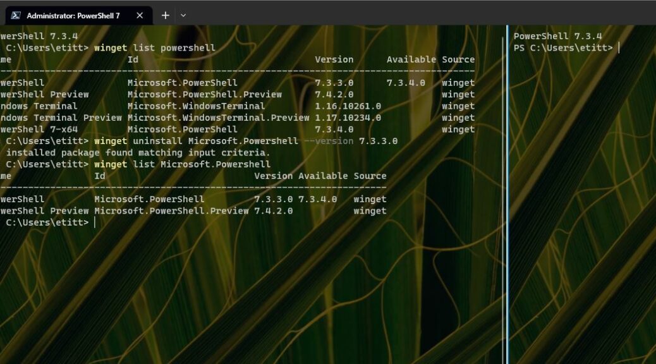The image size is (656, 364).
Task: Click the PowerShell icon on the tab
Action: click(16, 15)
